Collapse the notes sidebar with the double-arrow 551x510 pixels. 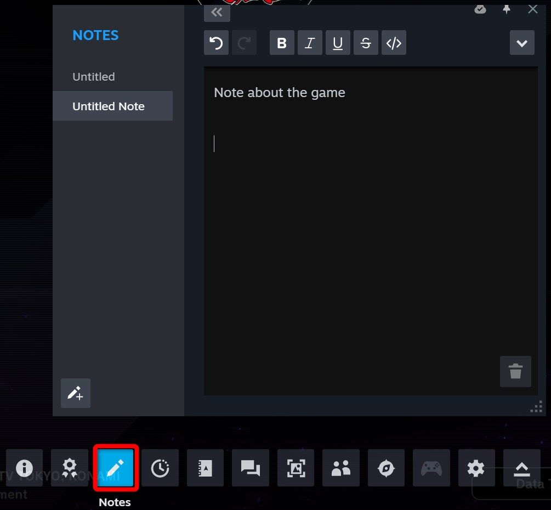[x=217, y=12]
